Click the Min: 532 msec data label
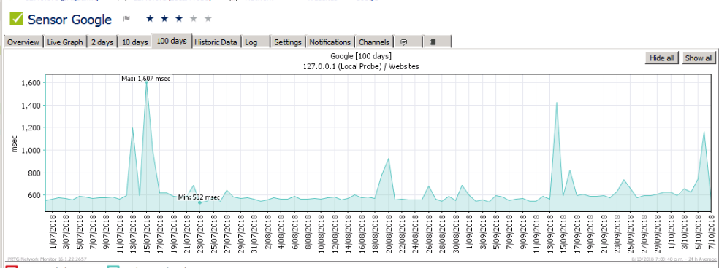This screenshot has height=268, width=719. (199, 197)
